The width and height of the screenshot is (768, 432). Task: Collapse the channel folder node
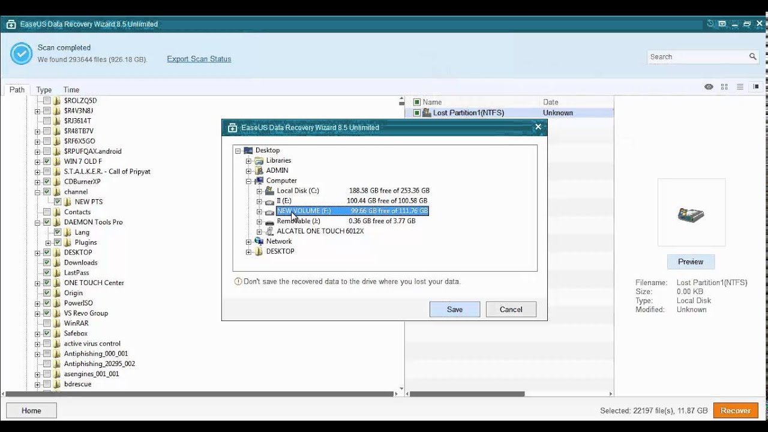click(37, 192)
